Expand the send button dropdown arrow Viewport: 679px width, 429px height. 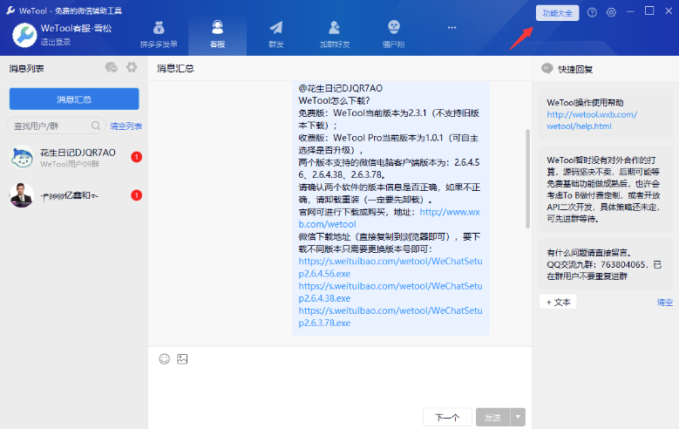(x=518, y=418)
